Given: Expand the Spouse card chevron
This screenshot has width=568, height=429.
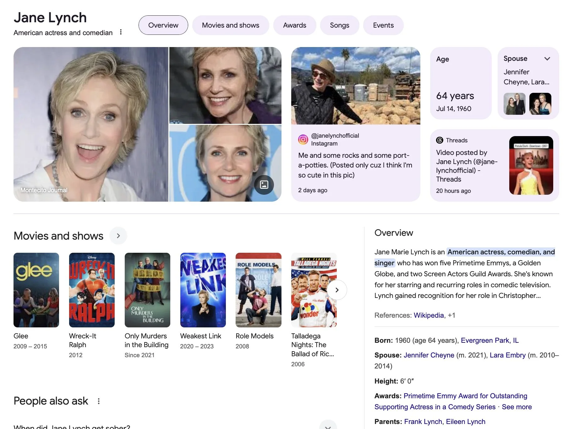Looking at the screenshot, I should [x=547, y=59].
